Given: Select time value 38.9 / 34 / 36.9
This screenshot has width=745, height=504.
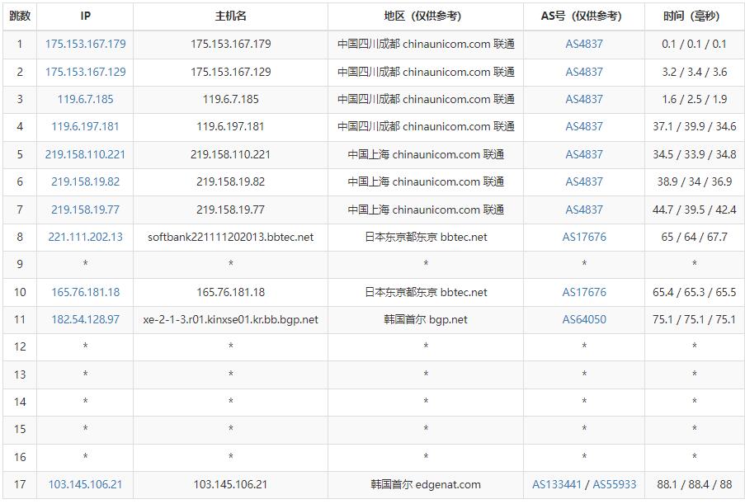Looking at the screenshot, I should (694, 181).
